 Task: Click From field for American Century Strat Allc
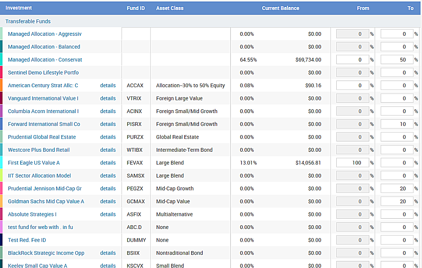coord(353,85)
